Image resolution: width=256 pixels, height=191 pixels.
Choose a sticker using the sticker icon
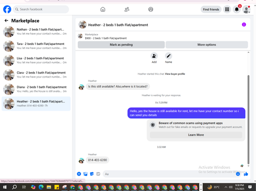point(92,174)
